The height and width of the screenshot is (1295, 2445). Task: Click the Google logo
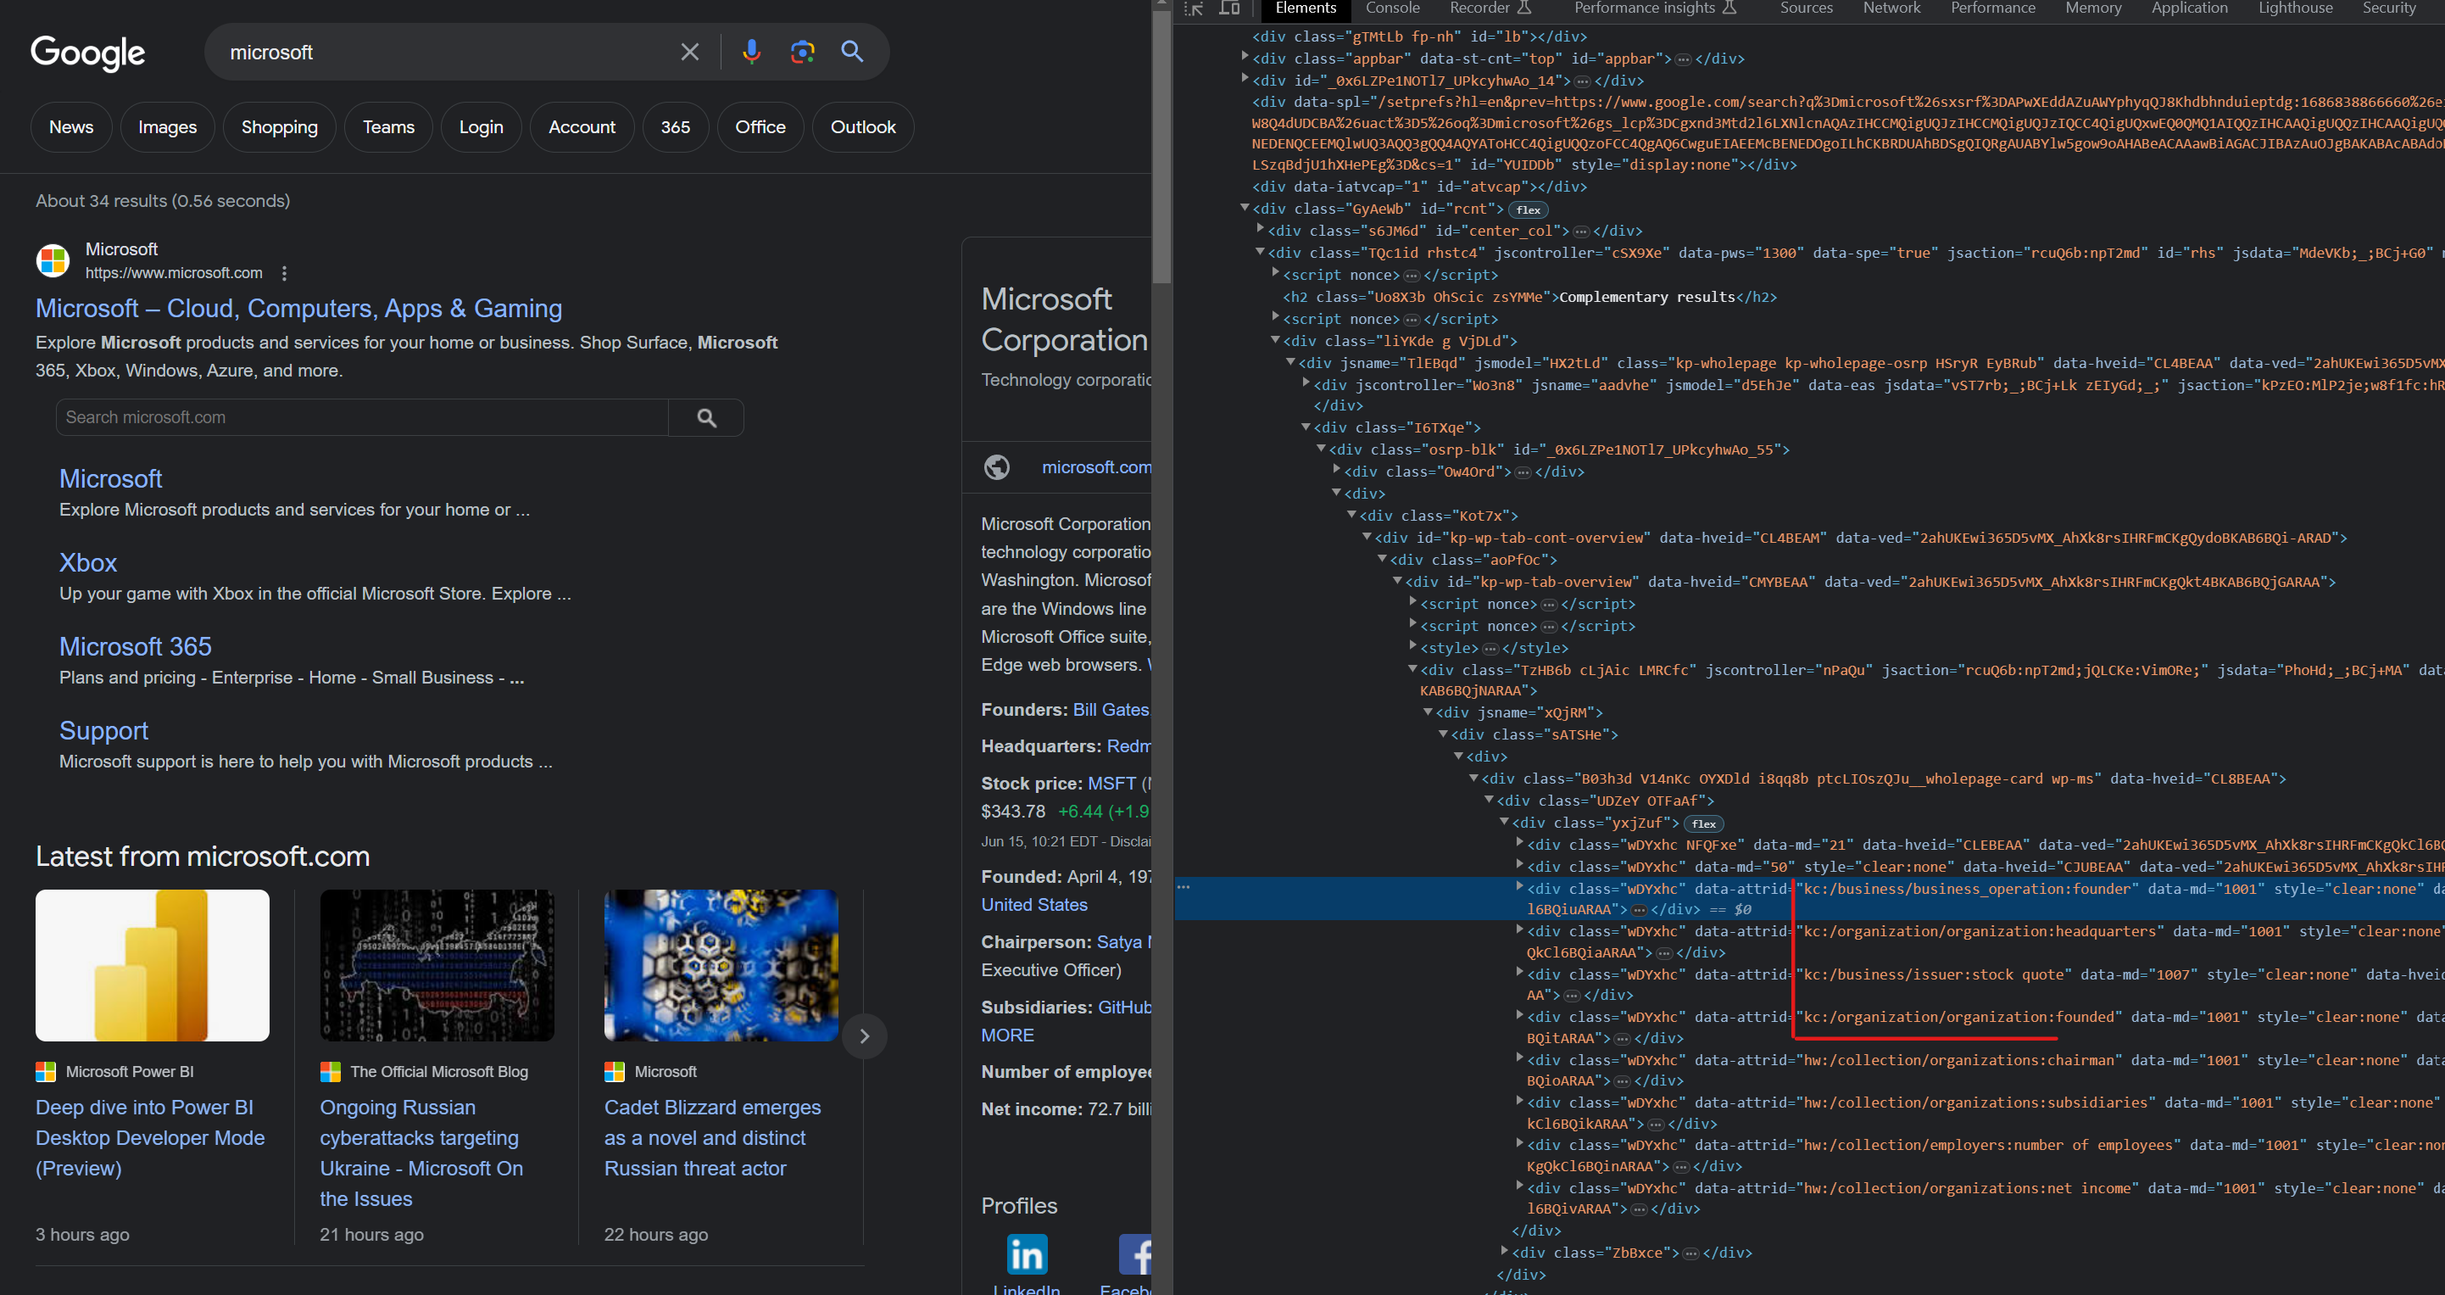tap(87, 54)
